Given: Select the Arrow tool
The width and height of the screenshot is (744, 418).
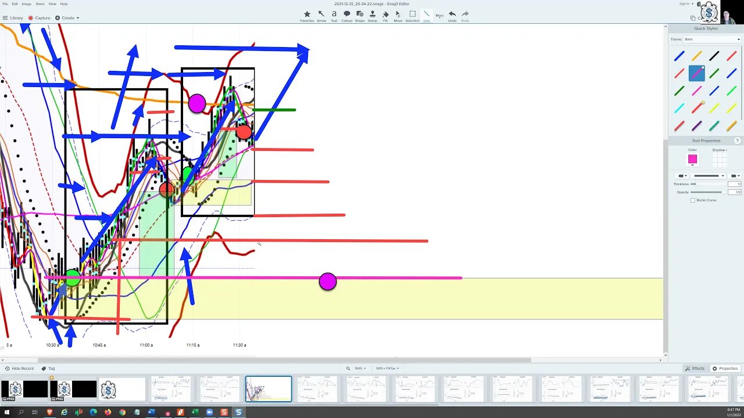Looking at the screenshot, I should click(x=321, y=16).
